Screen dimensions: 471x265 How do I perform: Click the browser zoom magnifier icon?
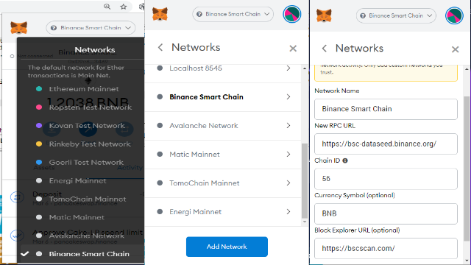(107, 7)
